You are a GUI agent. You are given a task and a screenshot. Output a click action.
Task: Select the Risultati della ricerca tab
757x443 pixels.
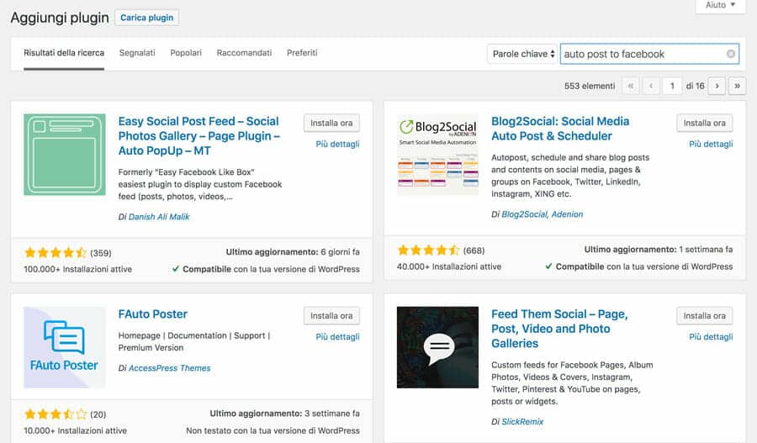coord(64,53)
